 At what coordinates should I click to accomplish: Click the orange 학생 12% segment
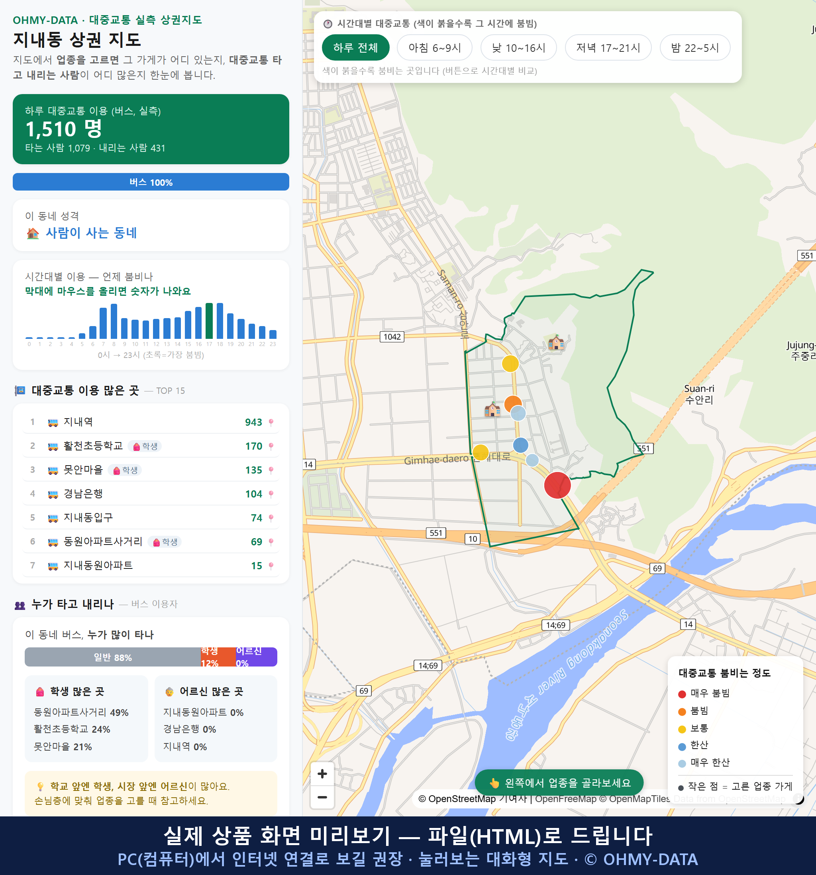[x=218, y=657]
